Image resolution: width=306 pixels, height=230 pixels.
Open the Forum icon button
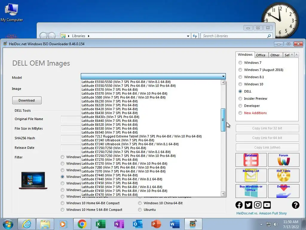(x=284, y=160)
